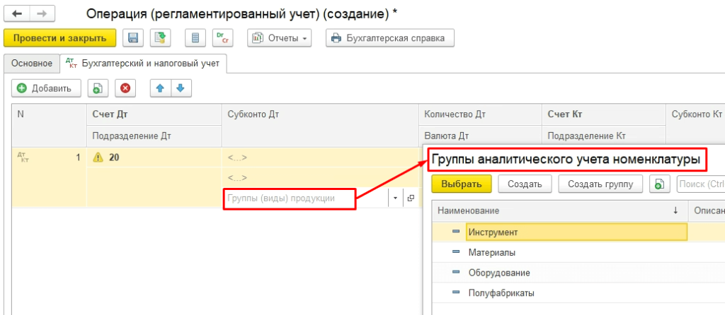
Task: Select the Инструмент row
Action: coord(578,232)
